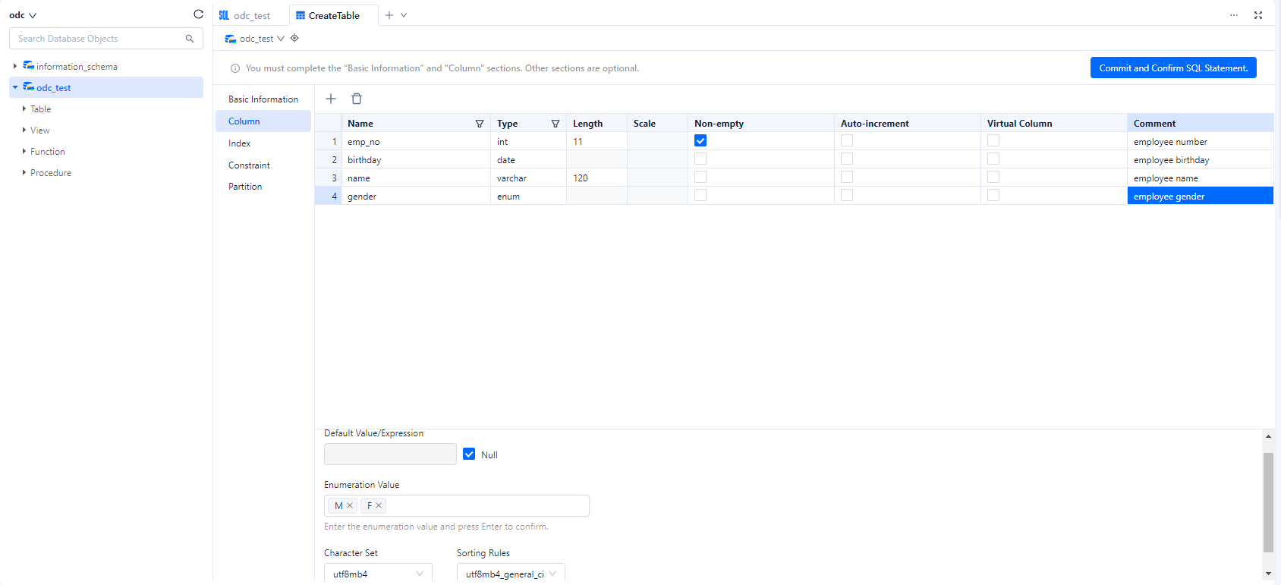Click the fullscreen toggle icon
Viewport: 1281px width, 585px height.
pyautogui.click(x=1258, y=15)
